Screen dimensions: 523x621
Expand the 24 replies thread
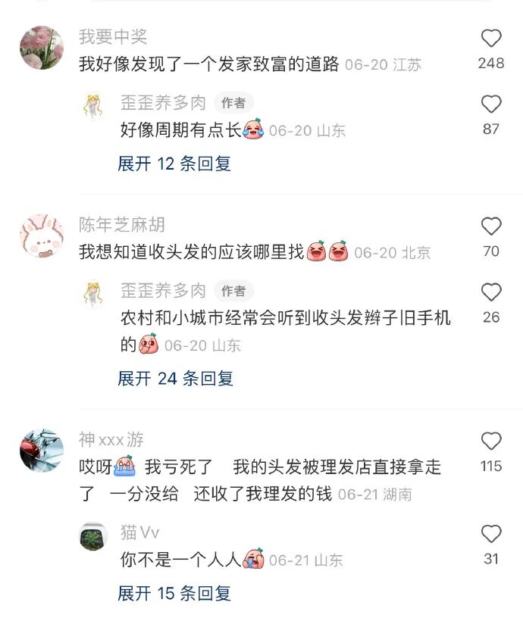point(175,379)
